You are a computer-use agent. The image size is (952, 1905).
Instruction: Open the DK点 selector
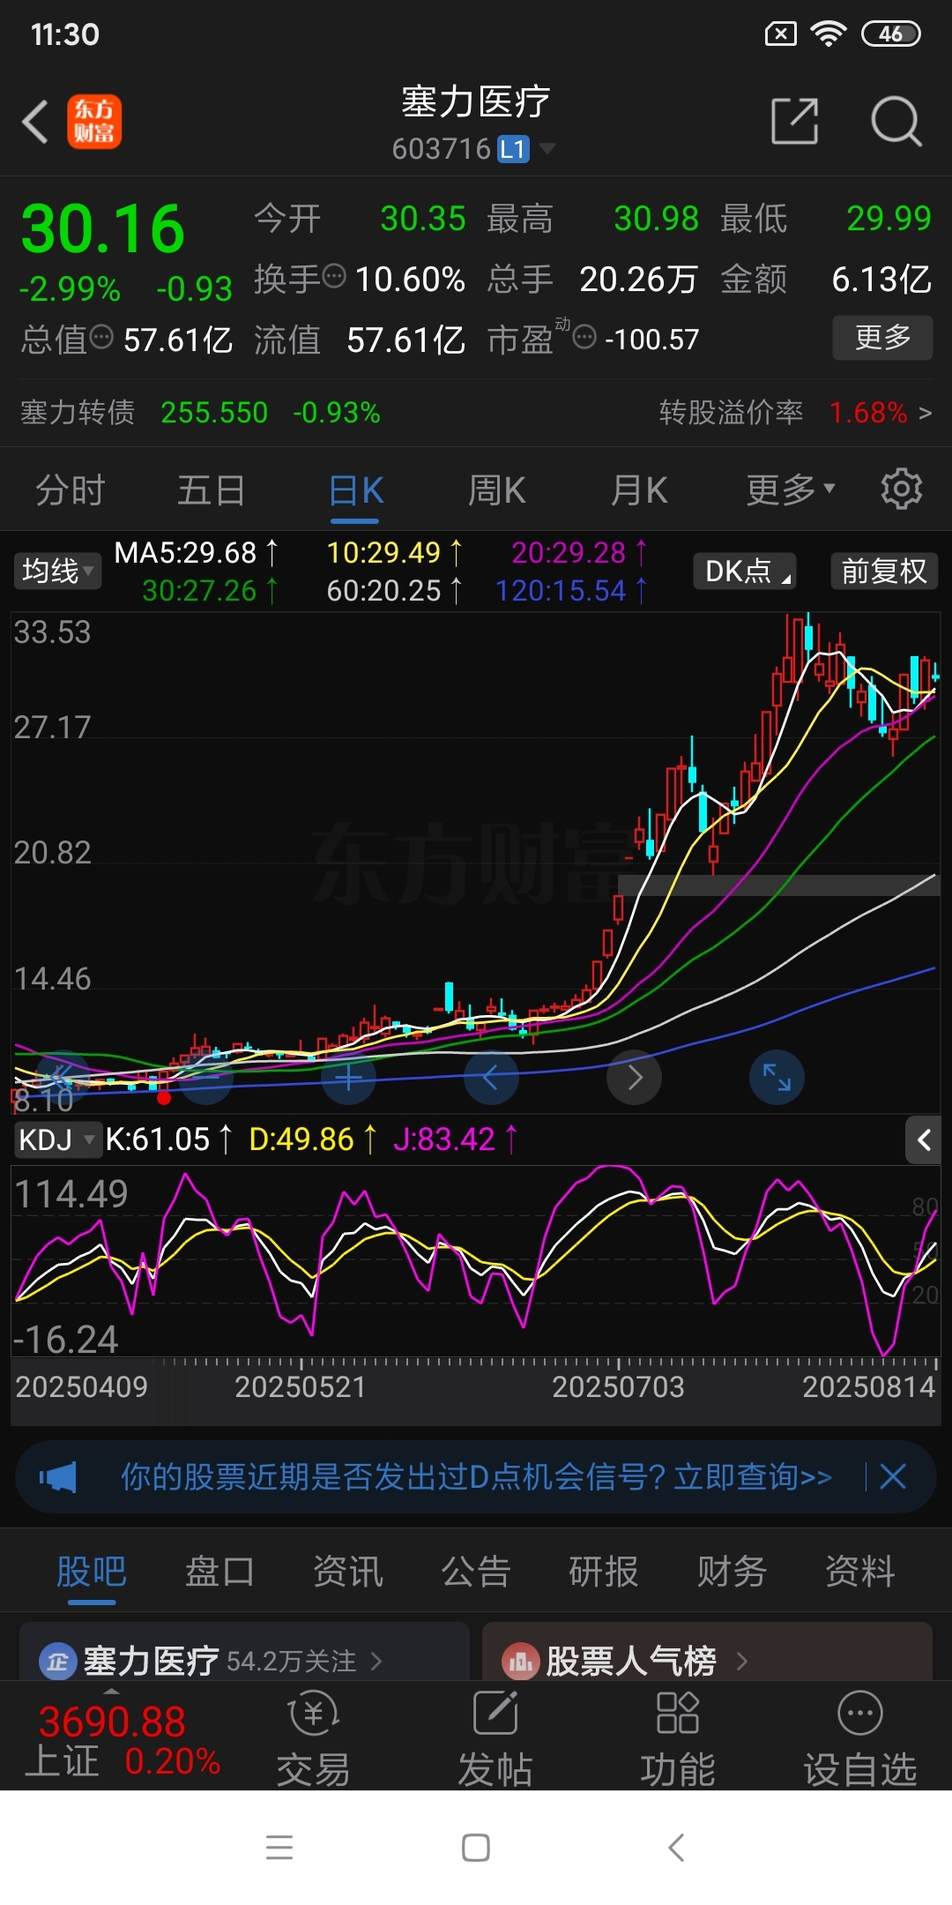click(745, 571)
